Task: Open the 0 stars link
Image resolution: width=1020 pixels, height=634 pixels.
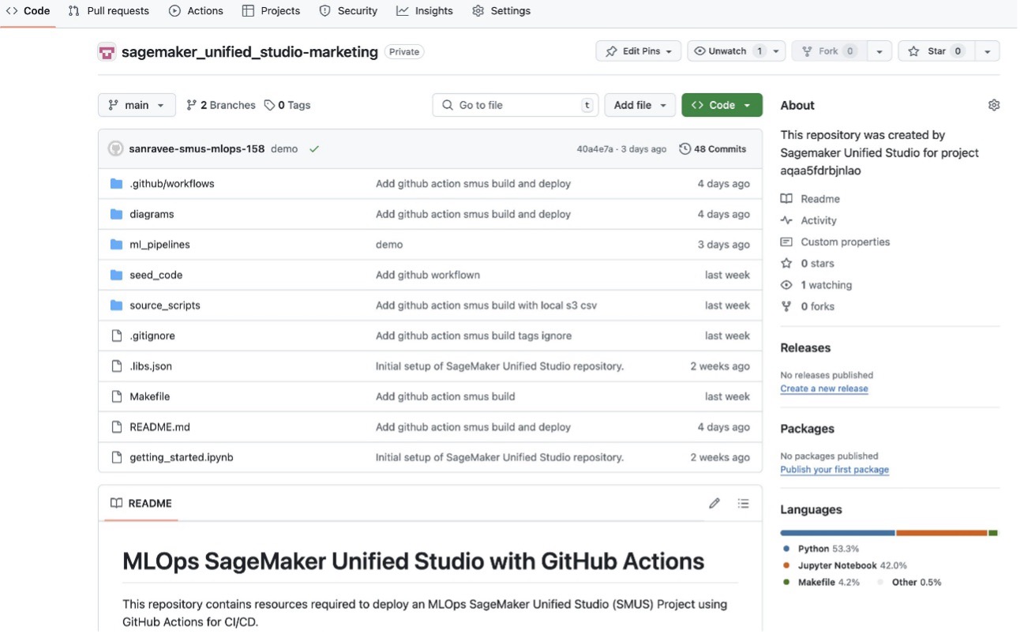Action: click(x=808, y=263)
